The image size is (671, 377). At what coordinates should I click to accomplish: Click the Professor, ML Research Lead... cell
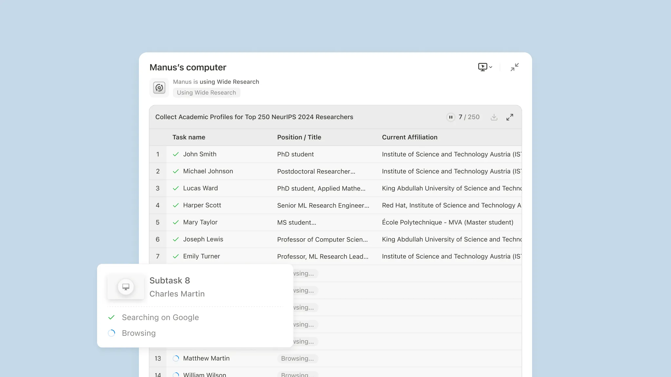click(x=323, y=256)
